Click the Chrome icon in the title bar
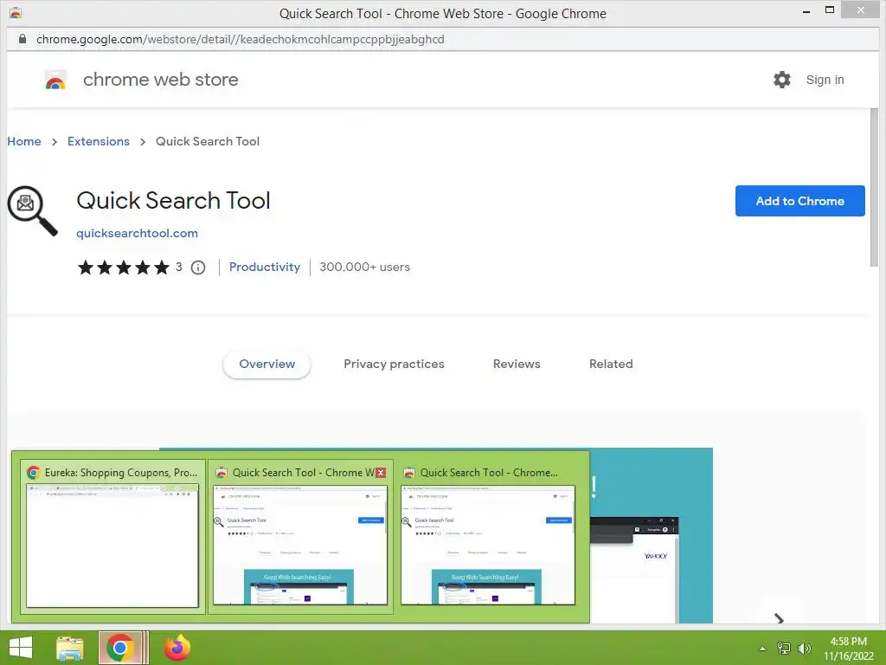 click(x=16, y=13)
